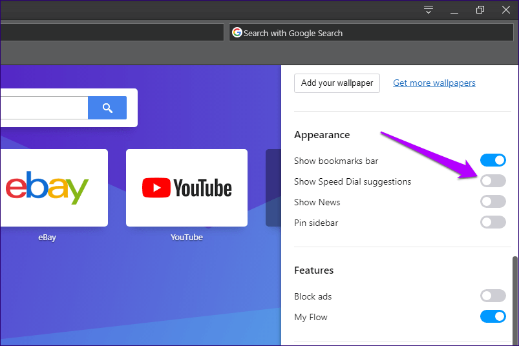Restore down the browser window
Viewport: 519px width, 346px height.
480,10
